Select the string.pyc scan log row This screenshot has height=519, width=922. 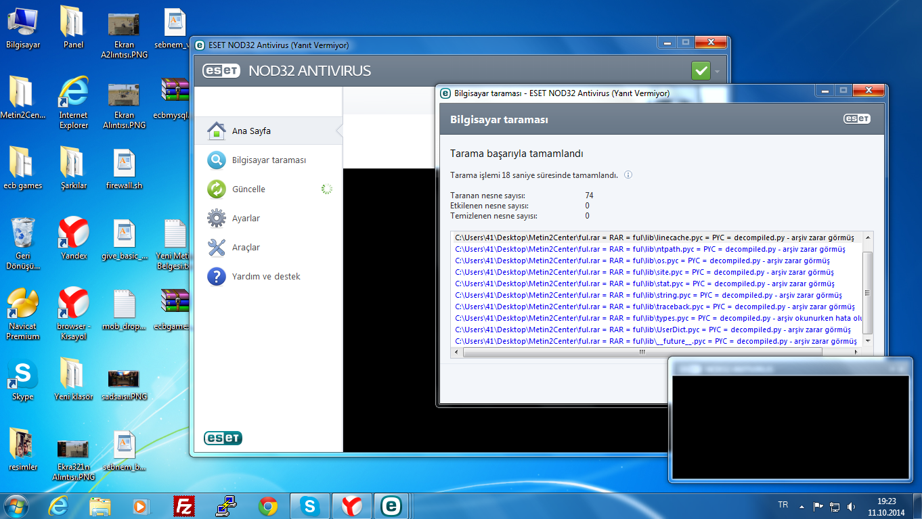(657, 295)
